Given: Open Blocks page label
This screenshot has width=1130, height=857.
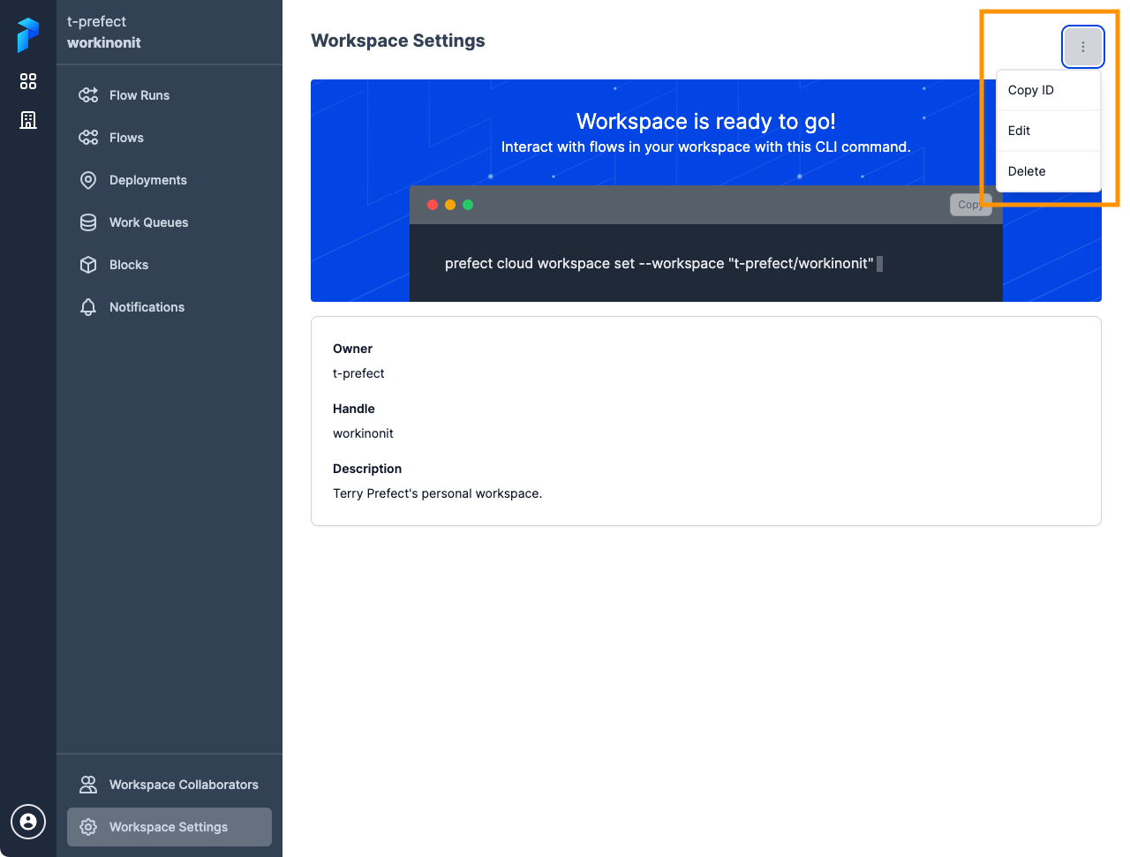Looking at the screenshot, I should click(129, 265).
